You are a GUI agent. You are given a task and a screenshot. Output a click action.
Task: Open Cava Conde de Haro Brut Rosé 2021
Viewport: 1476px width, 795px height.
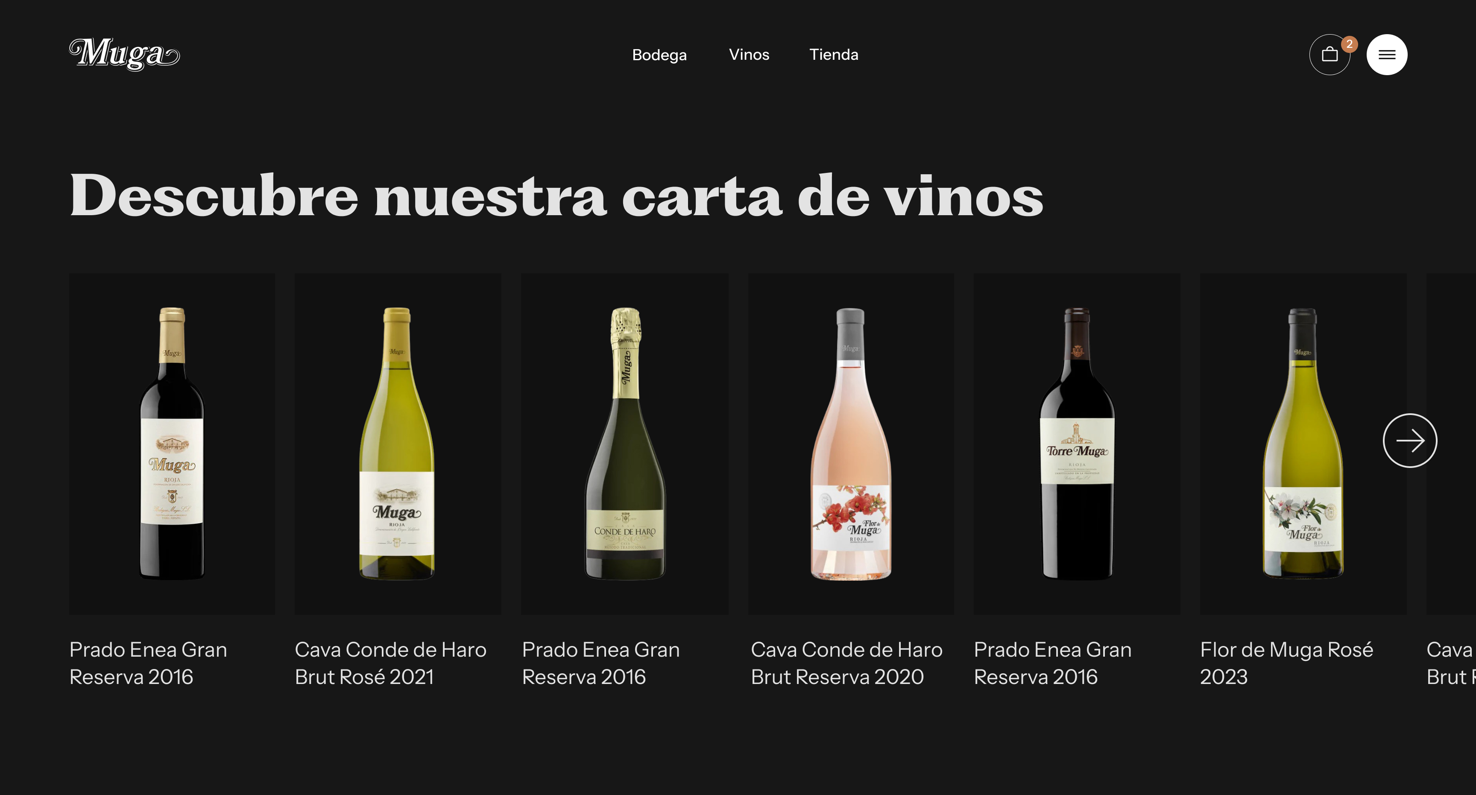tap(391, 663)
